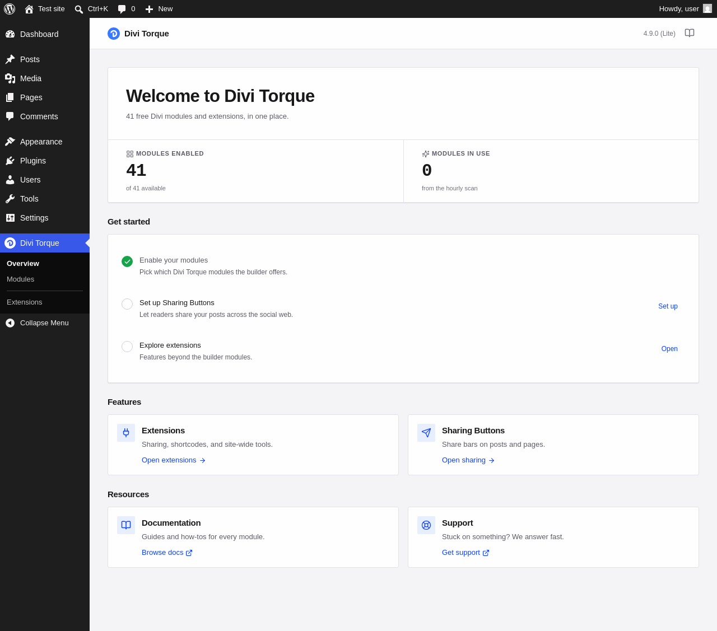Open the Plugins menu
717x631 pixels.
click(x=45, y=161)
